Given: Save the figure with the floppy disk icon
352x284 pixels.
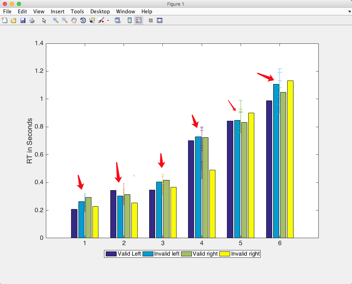Looking at the screenshot, I should coord(23,20).
